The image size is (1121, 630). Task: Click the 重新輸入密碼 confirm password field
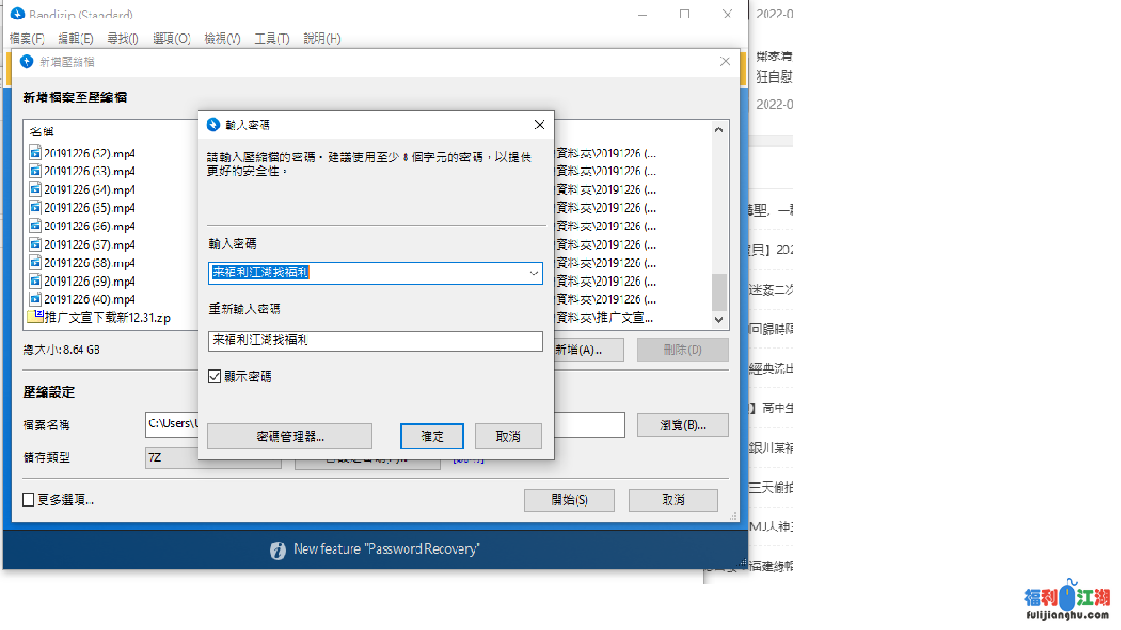(x=375, y=341)
